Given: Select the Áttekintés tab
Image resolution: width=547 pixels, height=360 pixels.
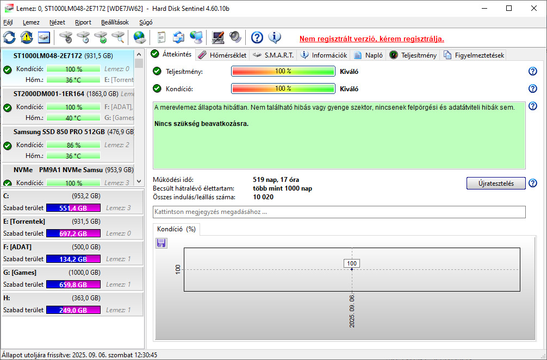Looking at the screenshot, I should click(172, 54).
